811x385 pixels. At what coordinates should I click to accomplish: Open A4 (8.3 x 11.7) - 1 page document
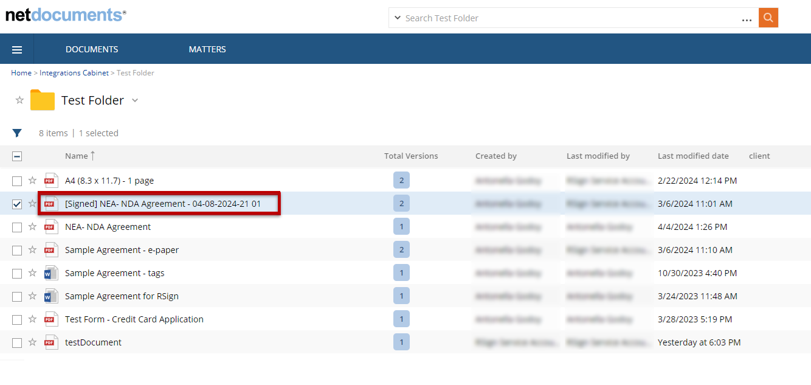(109, 181)
